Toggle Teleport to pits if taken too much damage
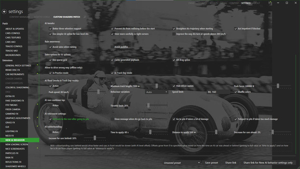Image resolution: width=300 pixels, height=169 pixels. (235, 119)
